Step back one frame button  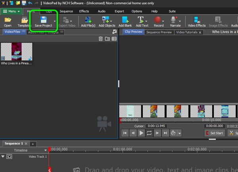(x=133, y=133)
